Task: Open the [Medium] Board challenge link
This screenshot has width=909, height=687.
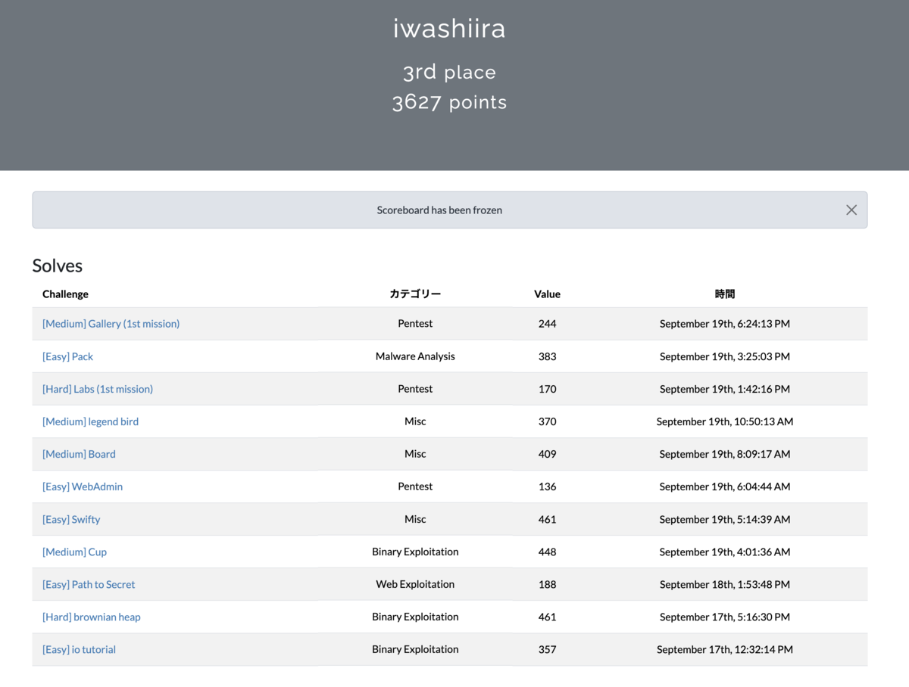Action: click(80, 454)
